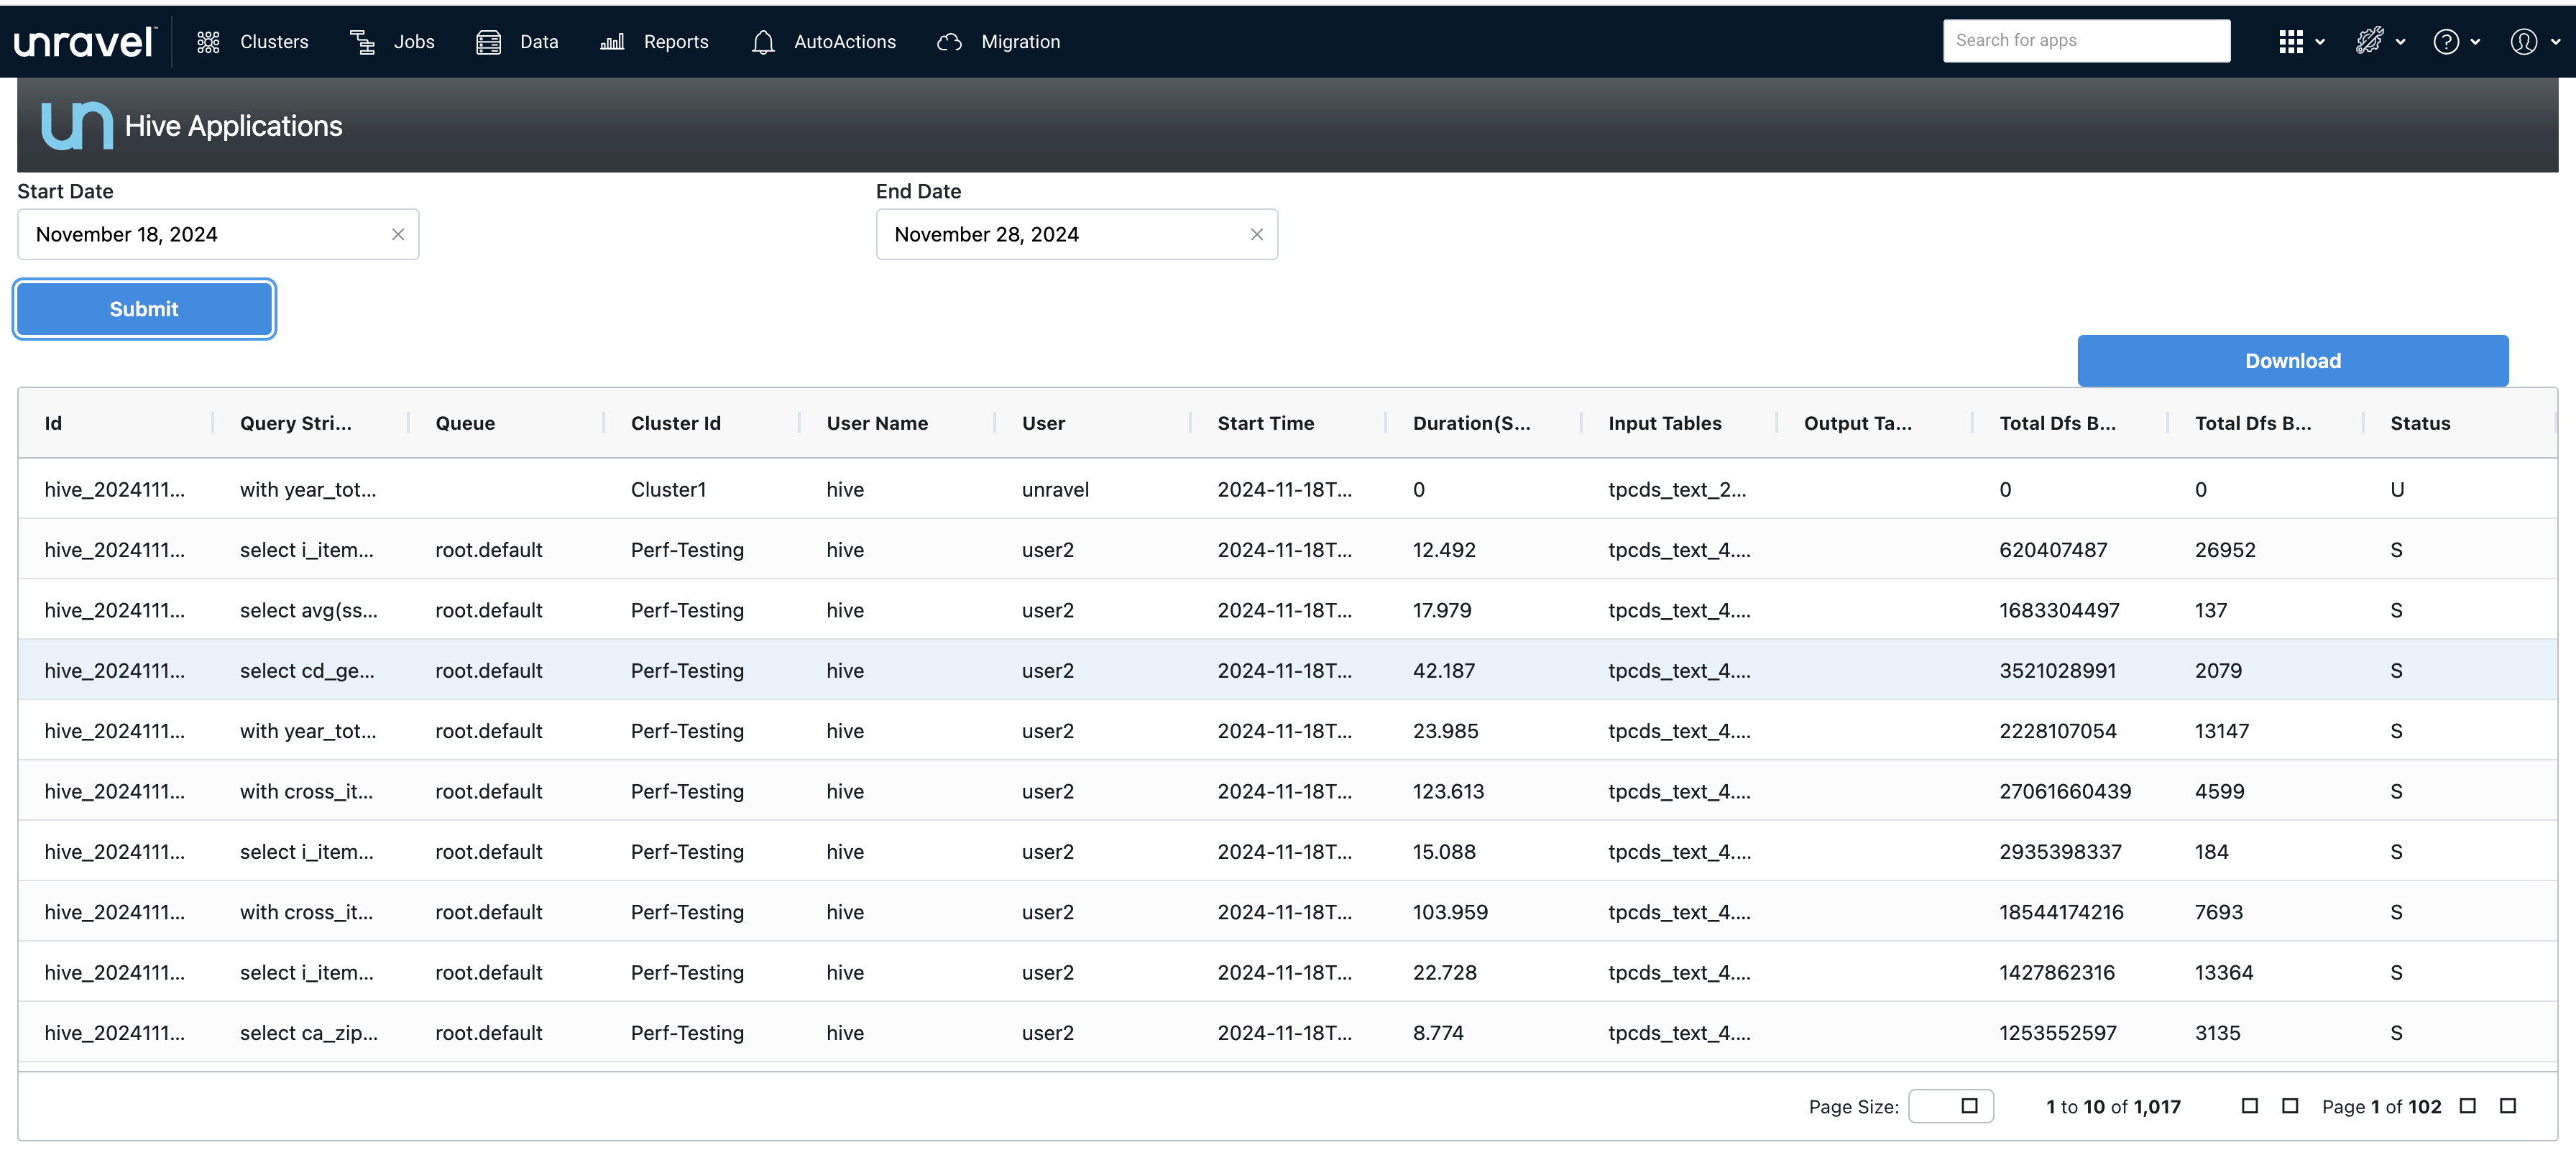The height and width of the screenshot is (1173, 2576).
Task: Click the Download button for data export
Action: 2294,362
